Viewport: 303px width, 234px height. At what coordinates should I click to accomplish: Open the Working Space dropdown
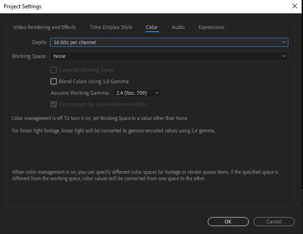[x=169, y=56]
